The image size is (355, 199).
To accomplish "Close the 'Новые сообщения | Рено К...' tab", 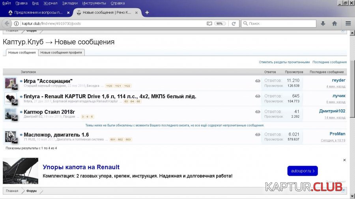I will click(136, 13).
